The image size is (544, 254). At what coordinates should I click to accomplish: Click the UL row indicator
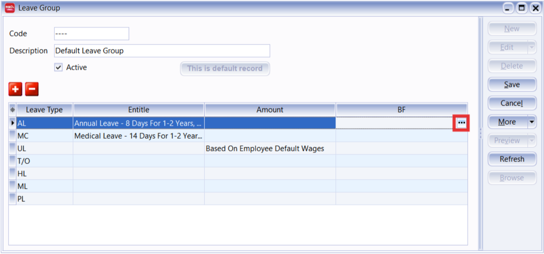13,149
